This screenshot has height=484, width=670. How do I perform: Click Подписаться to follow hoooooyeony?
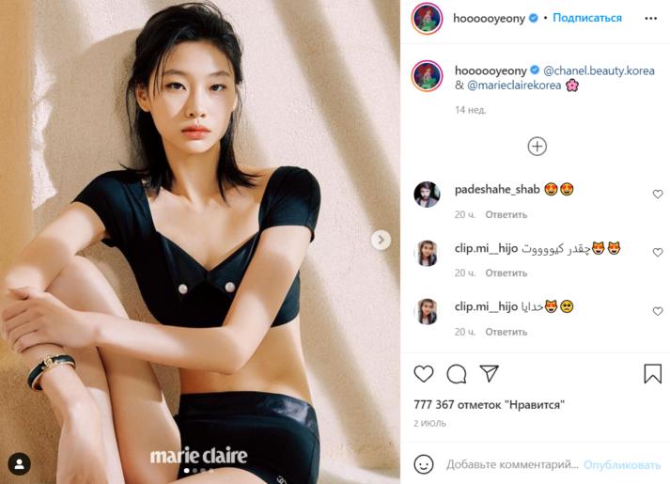pos(587,18)
